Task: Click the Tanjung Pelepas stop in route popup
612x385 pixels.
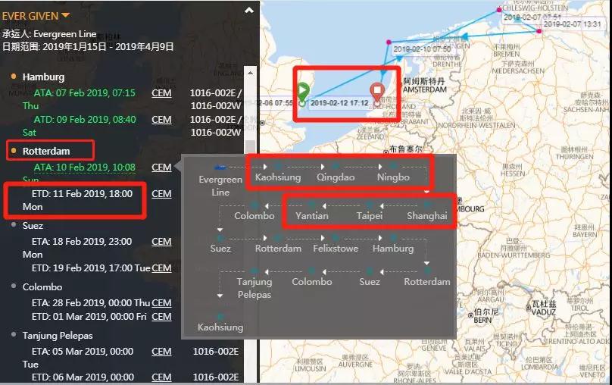Action: coord(254,288)
